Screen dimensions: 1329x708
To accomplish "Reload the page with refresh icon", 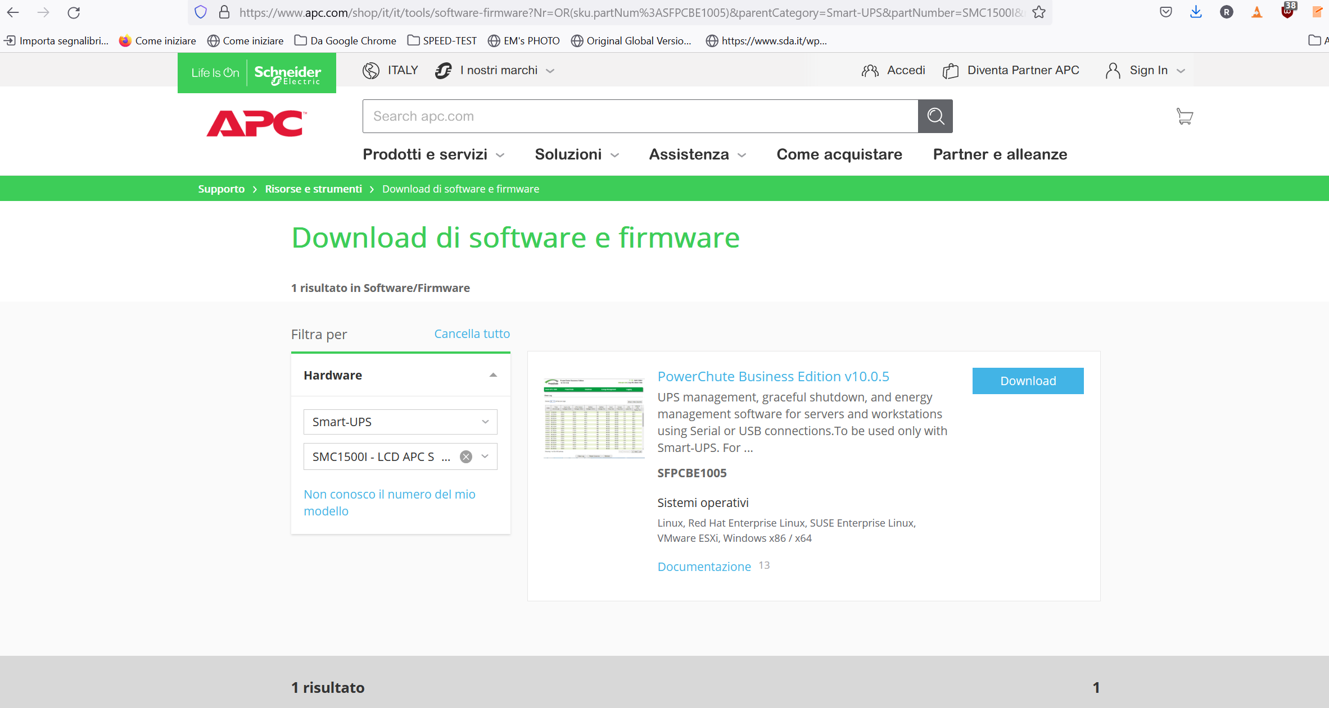I will click(74, 12).
